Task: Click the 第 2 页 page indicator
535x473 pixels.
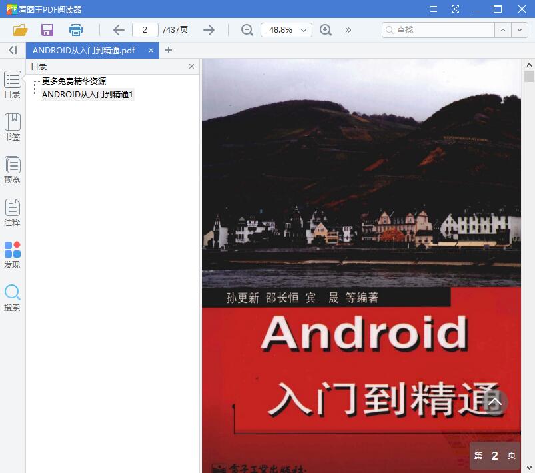Action: point(495,456)
